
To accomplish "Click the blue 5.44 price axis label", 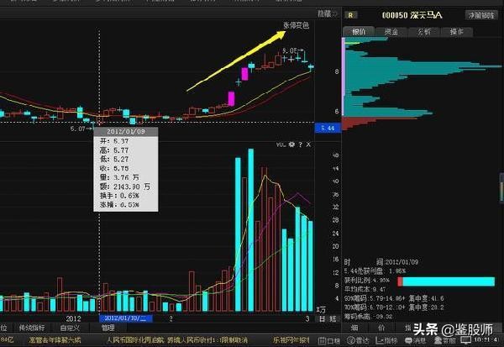I will point(328,128).
